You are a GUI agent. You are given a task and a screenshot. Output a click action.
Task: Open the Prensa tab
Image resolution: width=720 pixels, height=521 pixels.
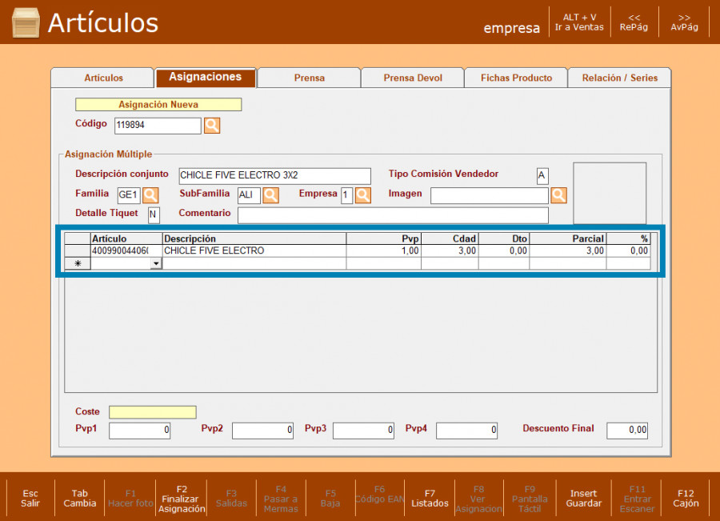coord(309,78)
